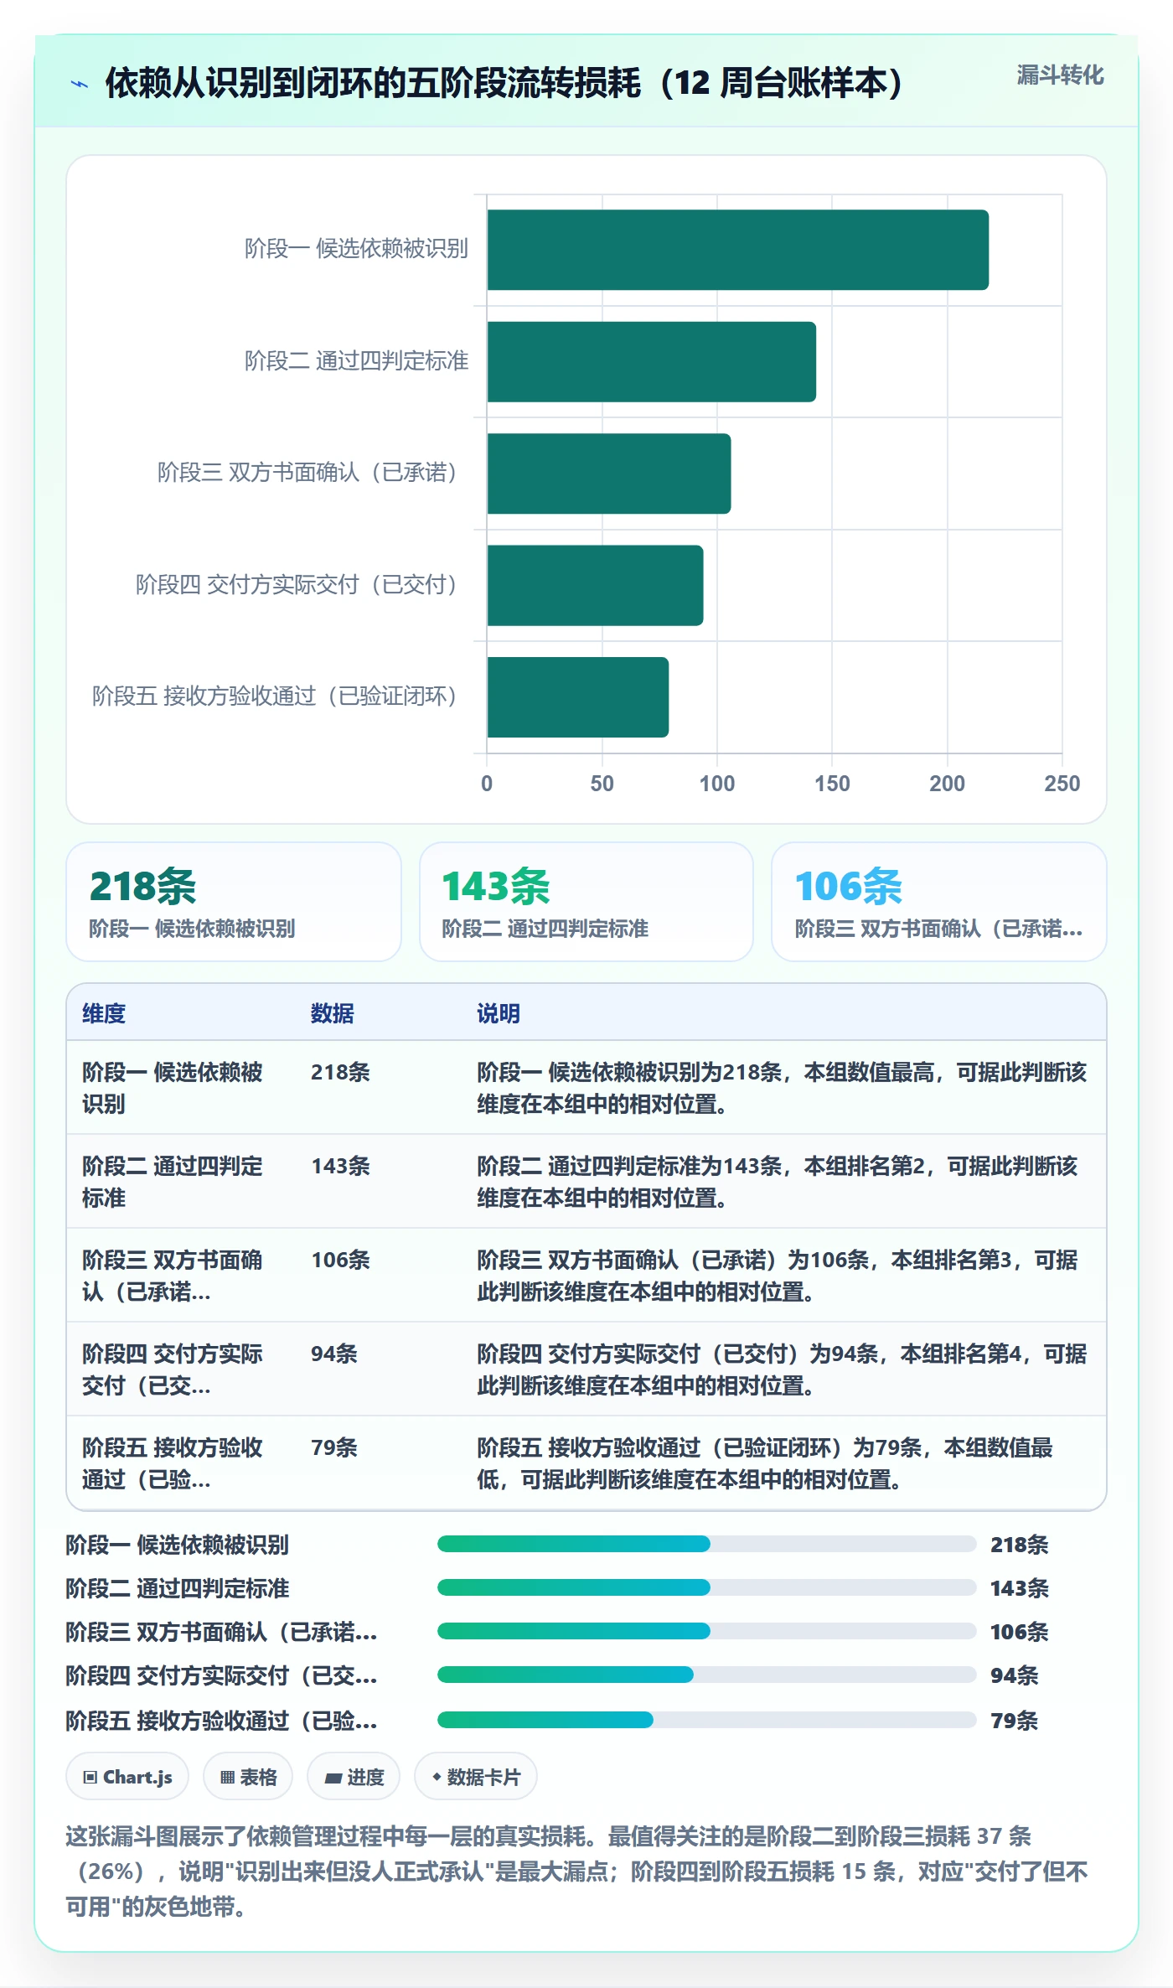
Task: Click the 143条 cell in the table
Action: pyautogui.click(x=340, y=1166)
